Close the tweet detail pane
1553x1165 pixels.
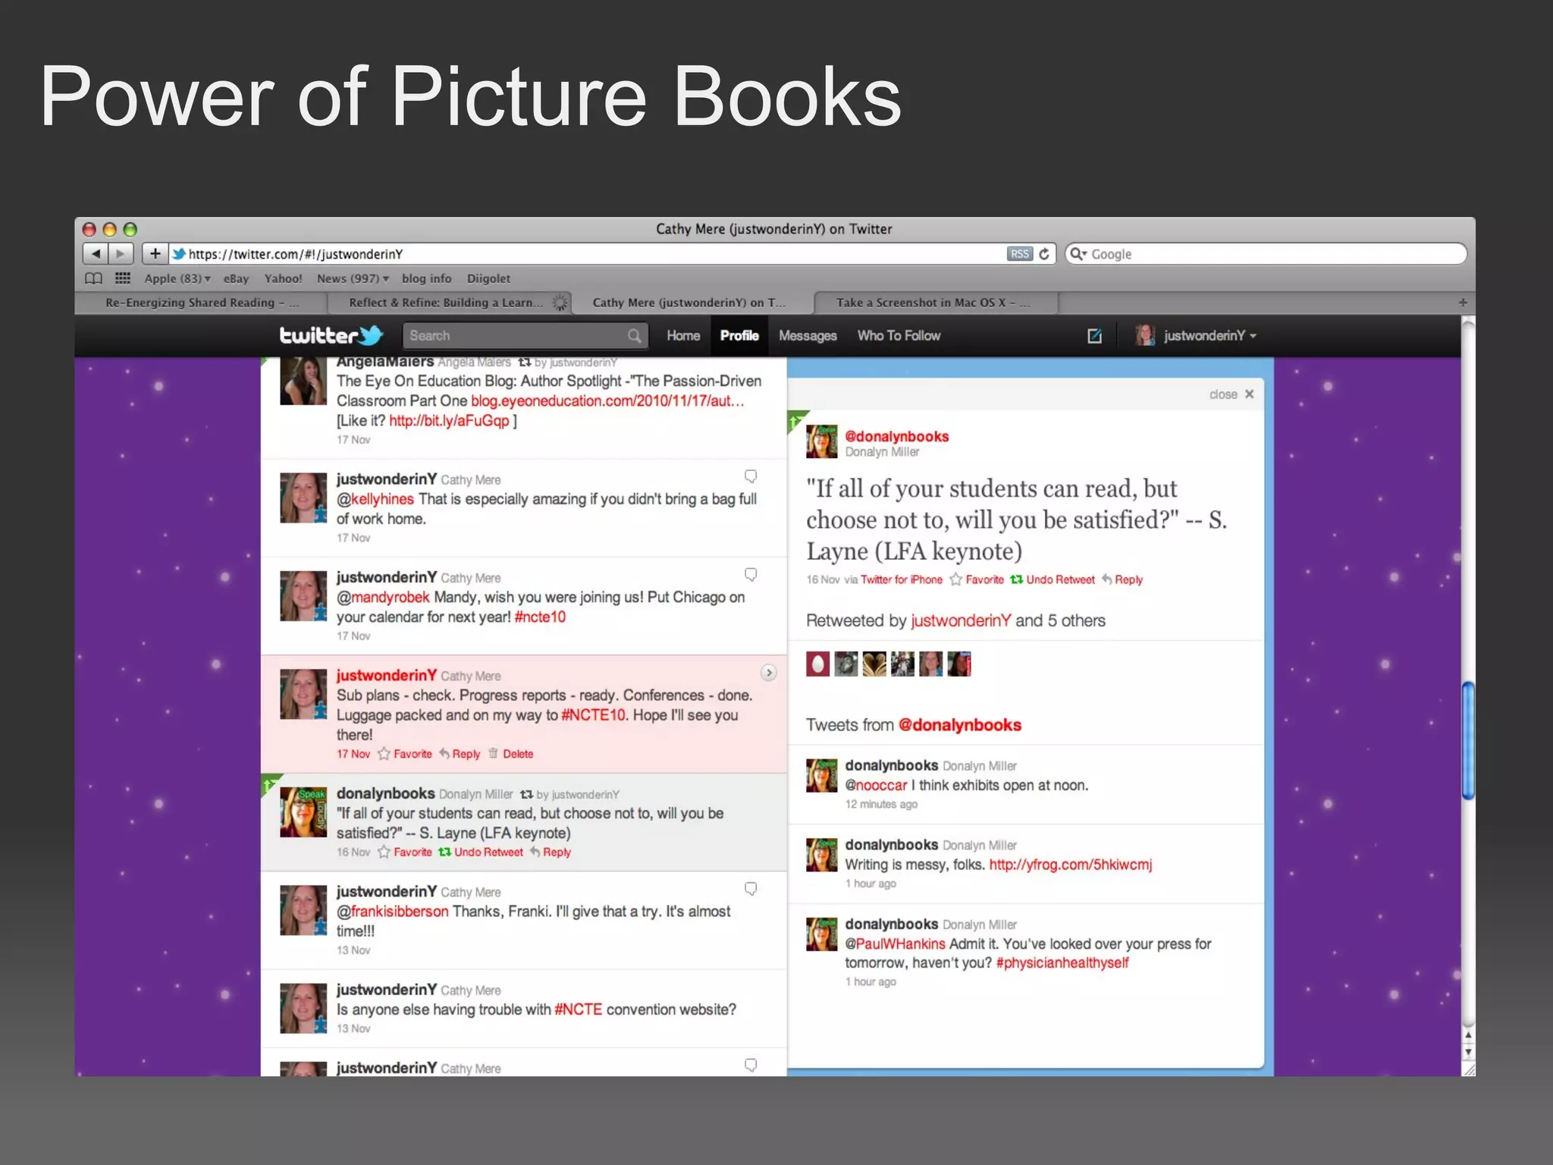pyautogui.click(x=1231, y=394)
